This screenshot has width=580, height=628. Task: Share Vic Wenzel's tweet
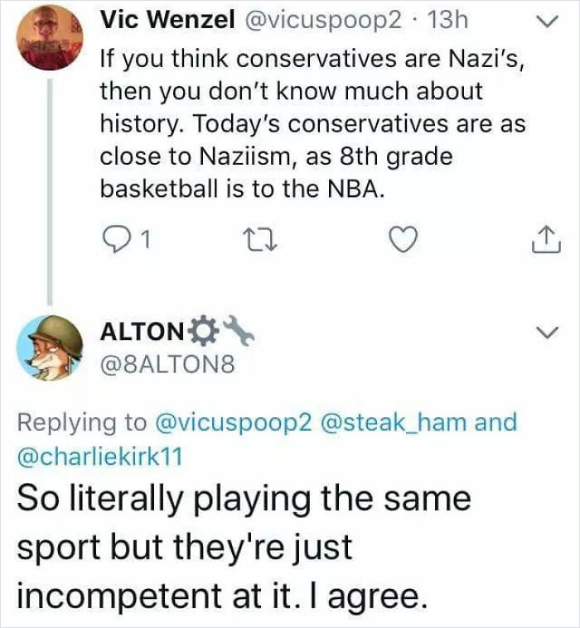546,239
